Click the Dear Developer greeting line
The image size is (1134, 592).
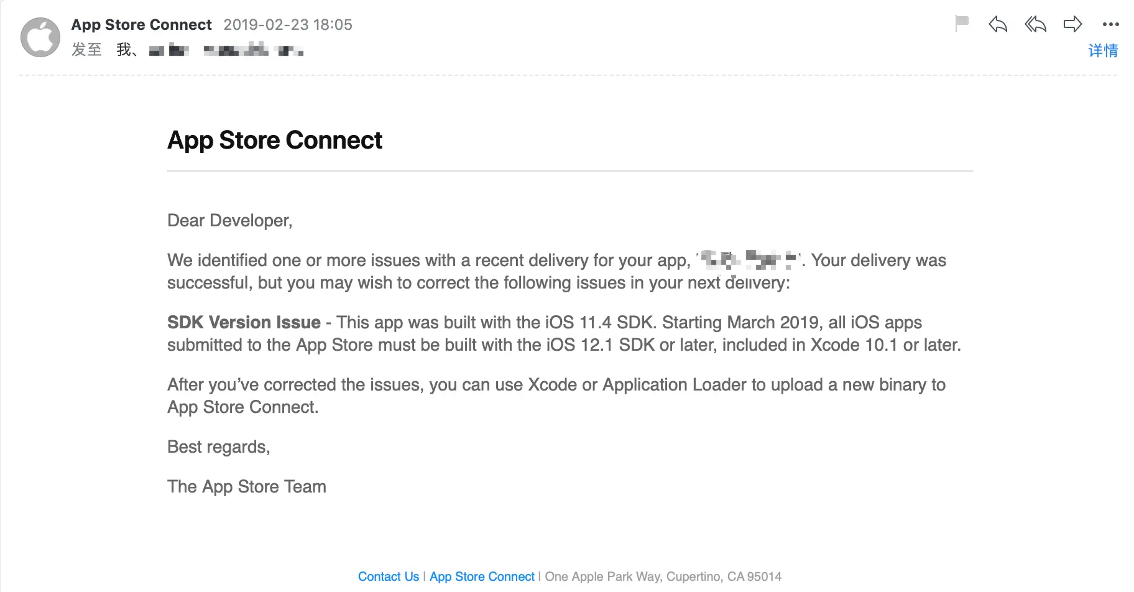point(229,221)
